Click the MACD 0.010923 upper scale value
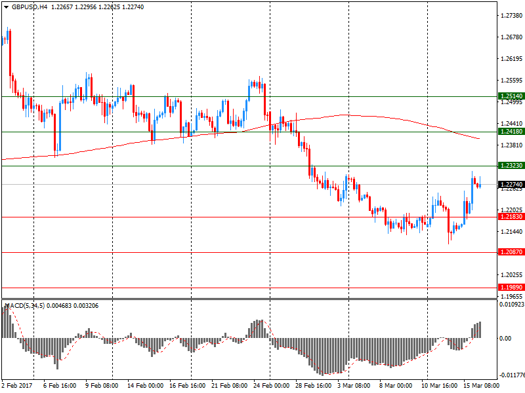Viewport: 525px width, 393px height. (x=511, y=305)
